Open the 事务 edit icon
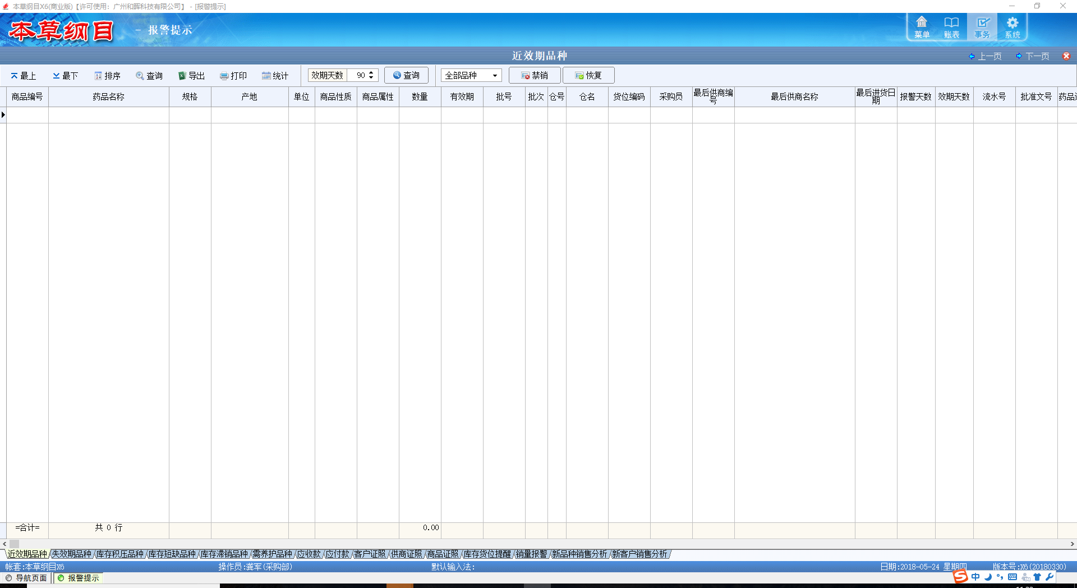The image size is (1077, 588). tap(982, 27)
